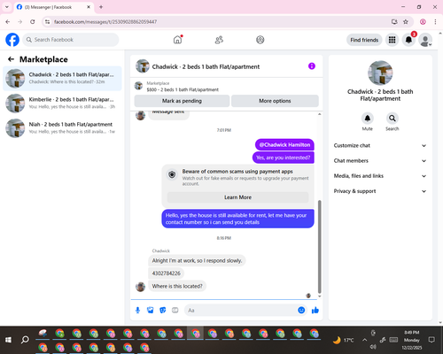Reload the browser page
The width and height of the screenshot is (443, 354).
click(x=33, y=22)
